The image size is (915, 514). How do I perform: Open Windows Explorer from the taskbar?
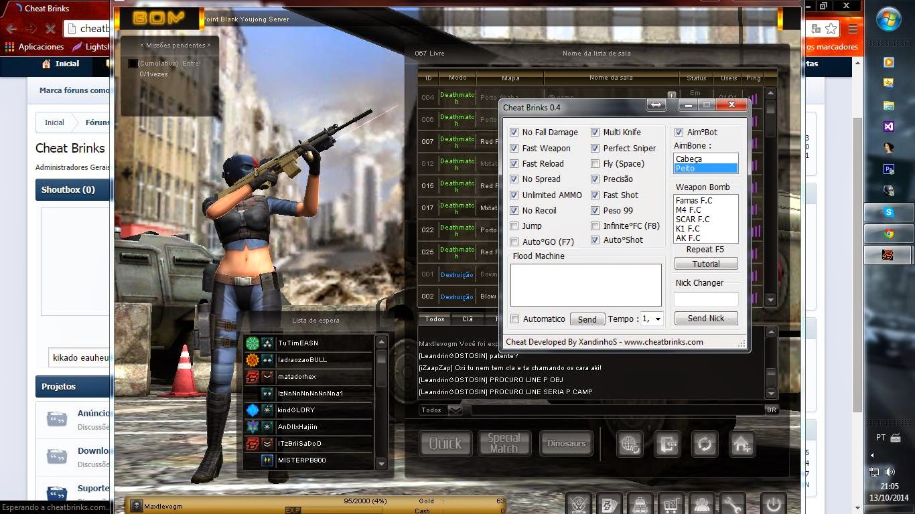pos(889,105)
